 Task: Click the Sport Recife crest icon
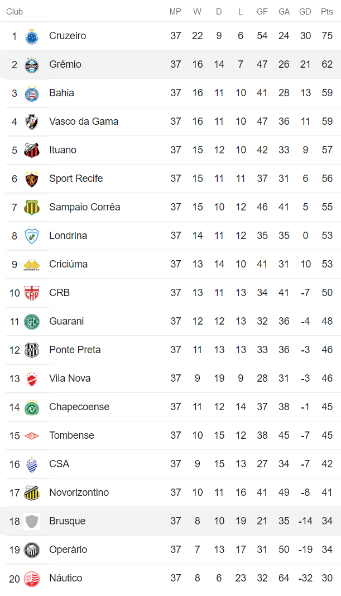32,179
